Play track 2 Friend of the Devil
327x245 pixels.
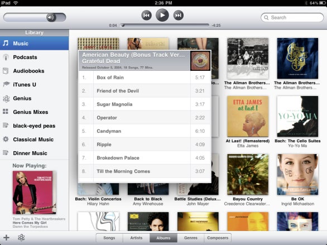[x=145, y=91]
